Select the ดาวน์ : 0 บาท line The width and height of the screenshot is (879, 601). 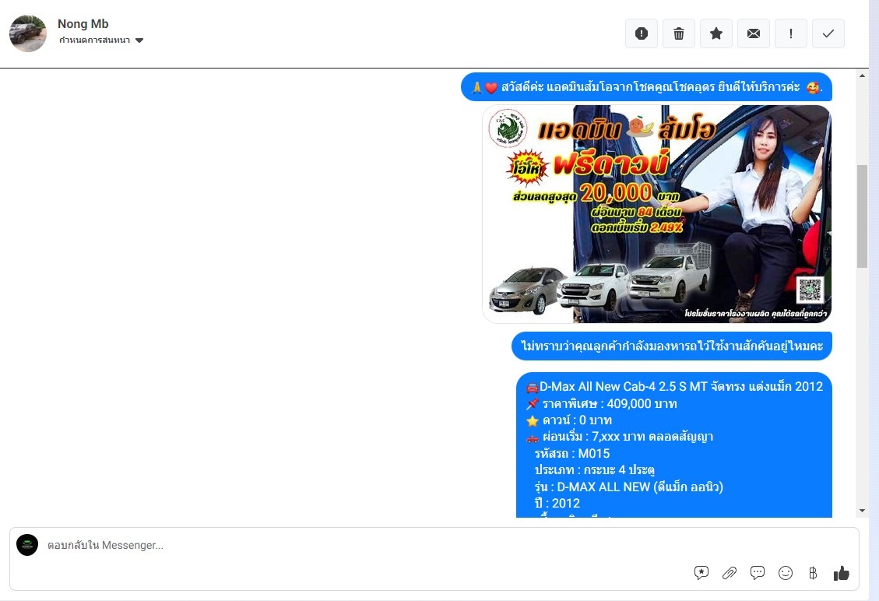(569, 420)
